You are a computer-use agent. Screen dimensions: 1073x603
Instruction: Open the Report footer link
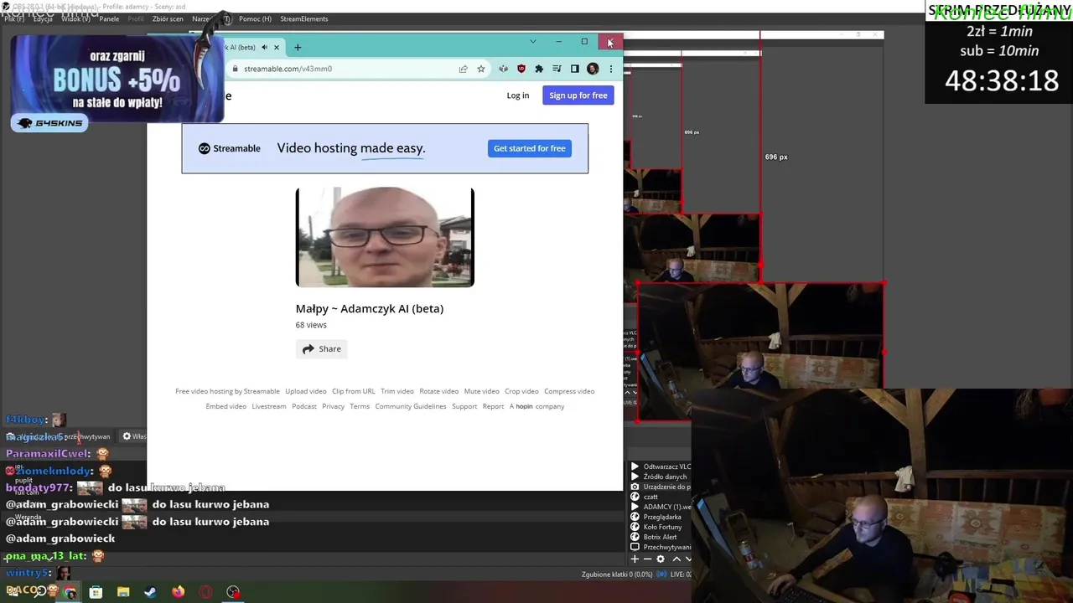493,406
